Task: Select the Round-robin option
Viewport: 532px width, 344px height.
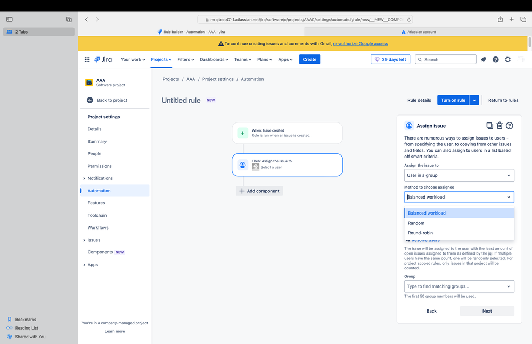Action: [460, 233]
